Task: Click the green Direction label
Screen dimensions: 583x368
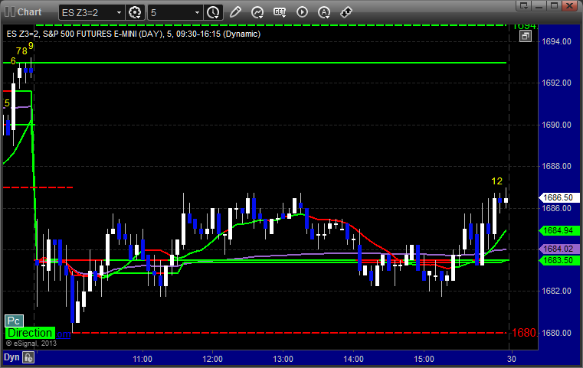Action: pos(30,333)
